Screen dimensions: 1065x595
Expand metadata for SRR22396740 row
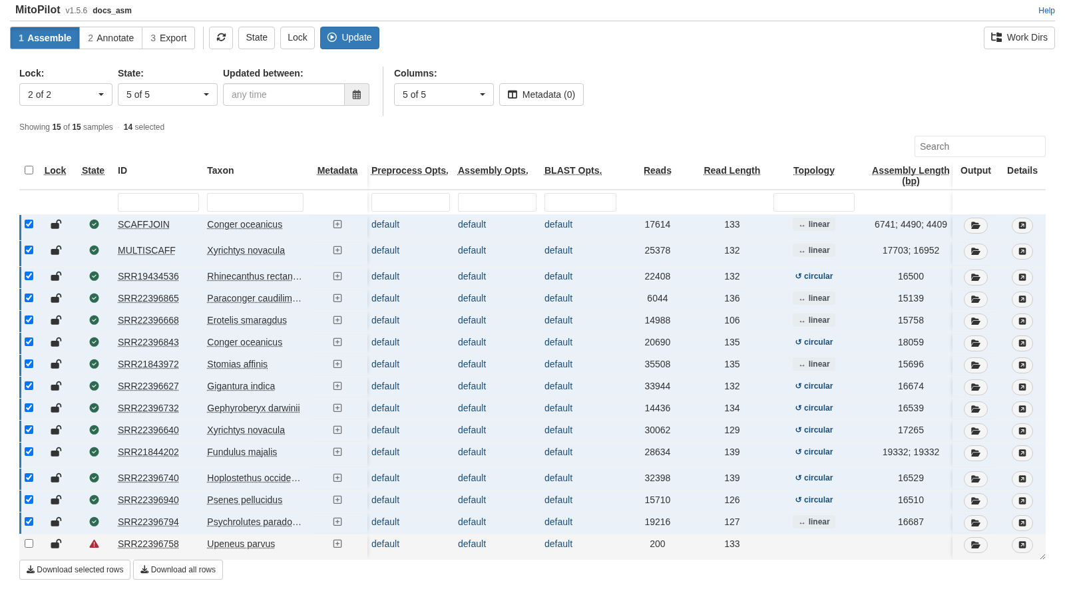click(x=337, y=478)
